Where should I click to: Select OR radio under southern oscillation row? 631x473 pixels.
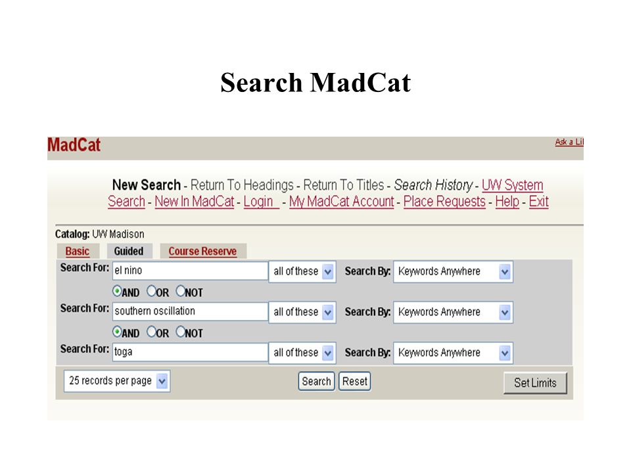(x=151, y=332)
